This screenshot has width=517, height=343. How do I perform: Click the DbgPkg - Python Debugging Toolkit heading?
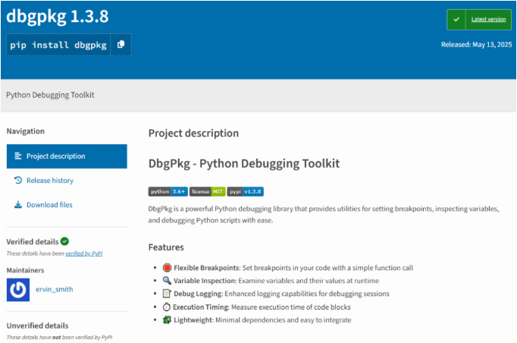tap(244, 164)
